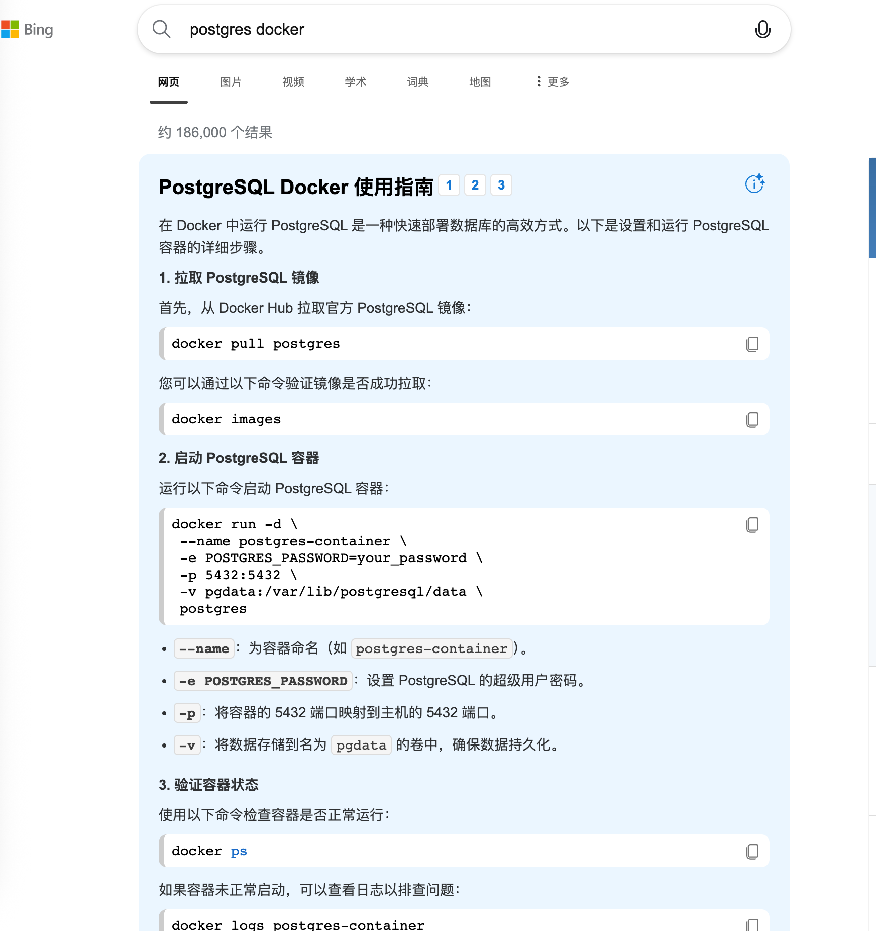Click the '2. 启动 PostgreSQL 容器' heading

239,458
